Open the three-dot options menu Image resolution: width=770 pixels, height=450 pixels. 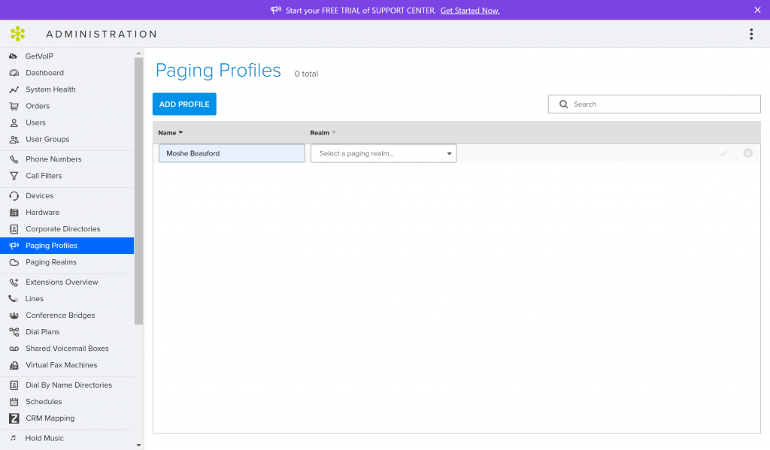[x=750, y=34]
